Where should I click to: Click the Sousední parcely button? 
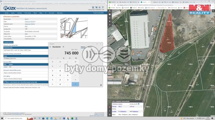point(8,42)
